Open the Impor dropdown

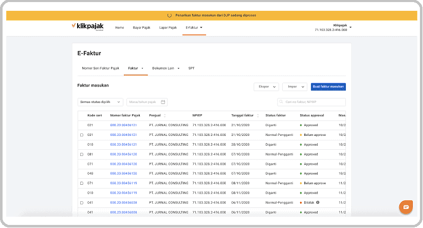[x=295, y=86]
